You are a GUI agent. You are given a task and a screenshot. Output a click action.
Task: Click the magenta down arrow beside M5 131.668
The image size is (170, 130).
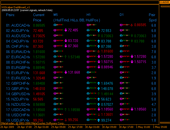(x=66, y=72)
